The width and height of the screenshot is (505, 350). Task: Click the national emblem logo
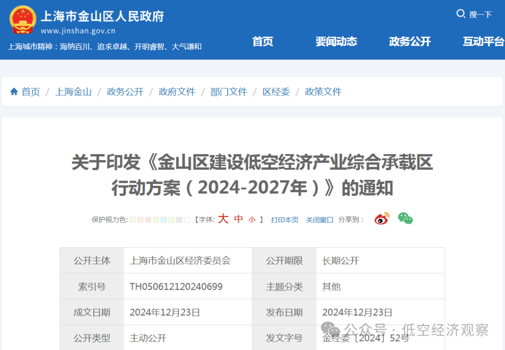click(22, 20)
